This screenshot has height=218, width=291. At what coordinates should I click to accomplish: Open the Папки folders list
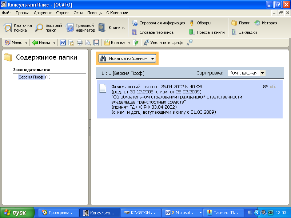click(x=241, y=23)
